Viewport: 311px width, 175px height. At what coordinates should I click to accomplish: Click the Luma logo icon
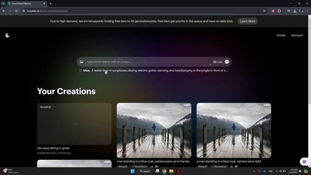[x=8, y=35]
